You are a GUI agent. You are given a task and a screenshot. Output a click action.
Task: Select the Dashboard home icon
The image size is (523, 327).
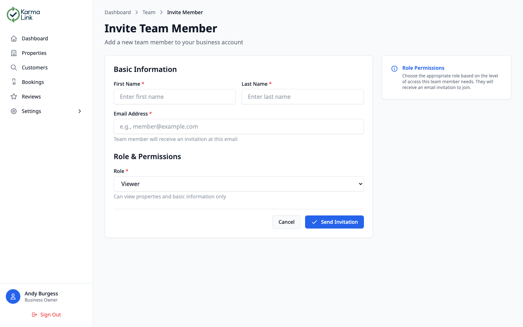tap(13, 38)
